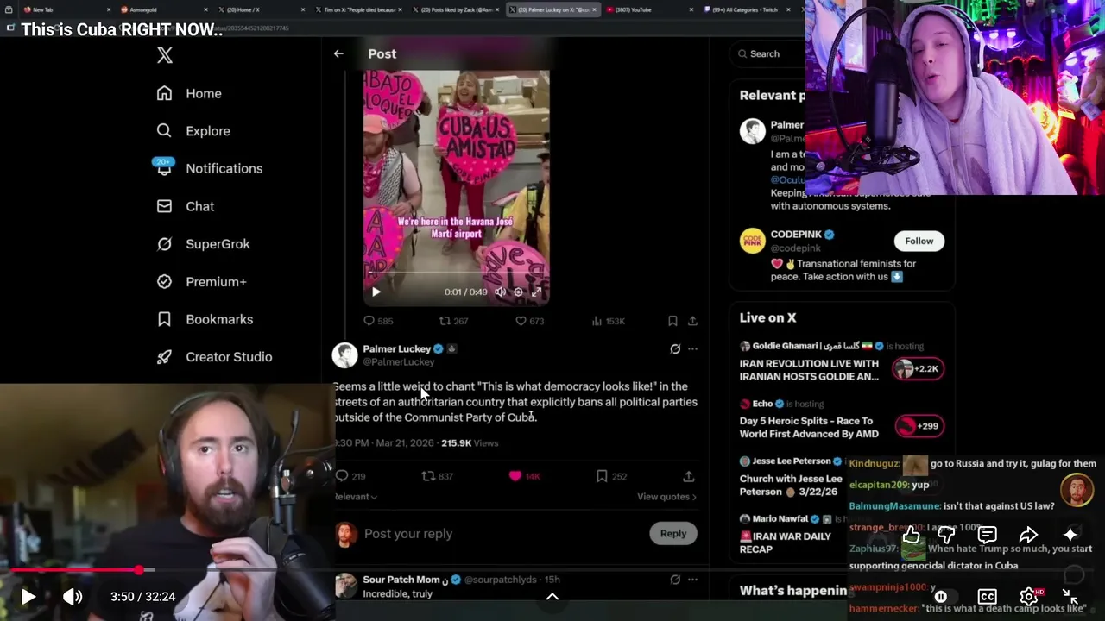Switch to the Home / X browser tab
Image resolution: width=1105 pixels, height=621 pixels.
click(x=260, y=9)
